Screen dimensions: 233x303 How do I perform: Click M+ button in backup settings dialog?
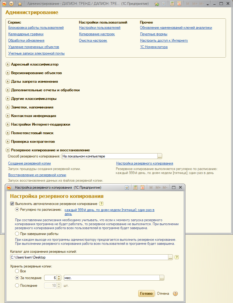(158, 187)
